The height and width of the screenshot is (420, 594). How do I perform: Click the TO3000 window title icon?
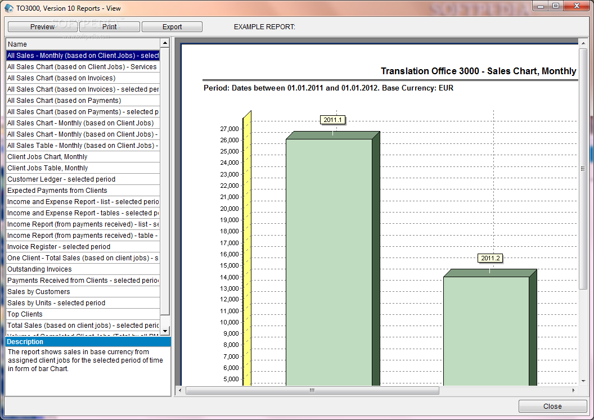tap(8, 8)
